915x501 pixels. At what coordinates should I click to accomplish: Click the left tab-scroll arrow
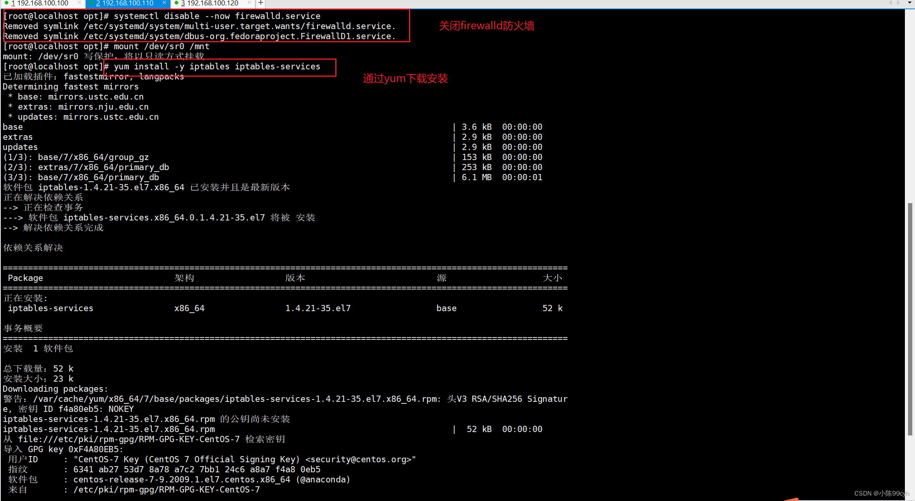891,3
